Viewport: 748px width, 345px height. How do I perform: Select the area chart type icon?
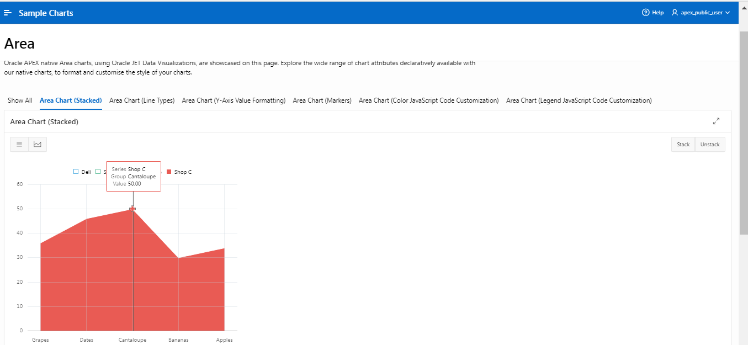(38, 145)
